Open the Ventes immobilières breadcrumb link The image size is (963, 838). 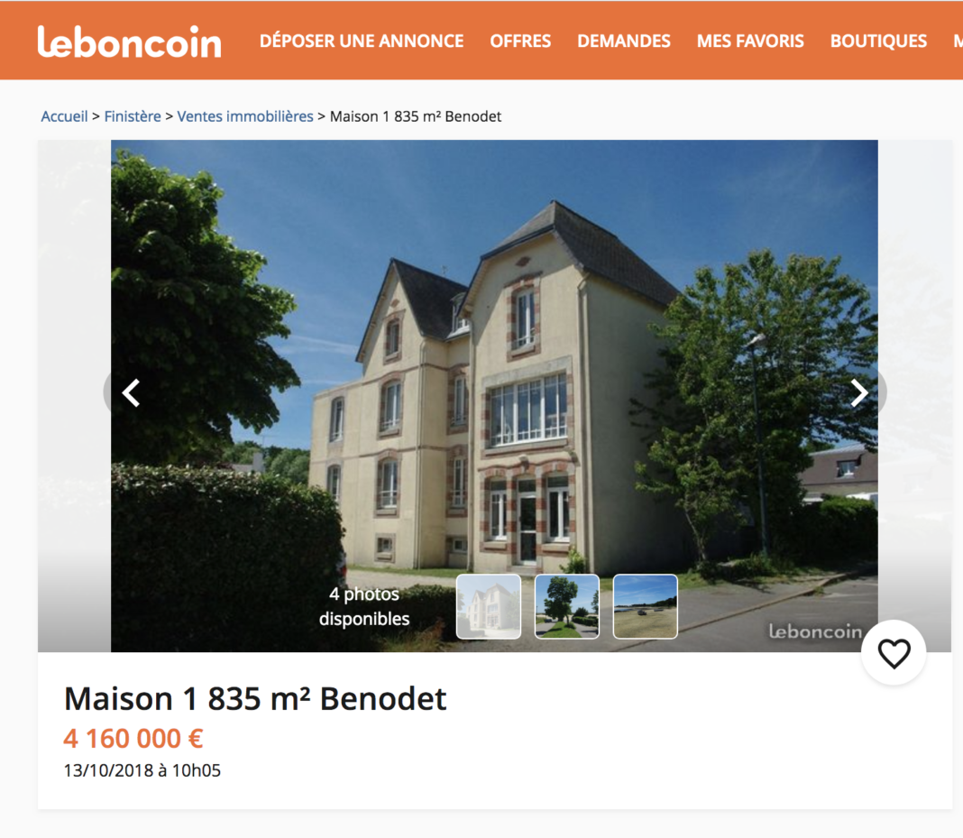coord(245,116)
